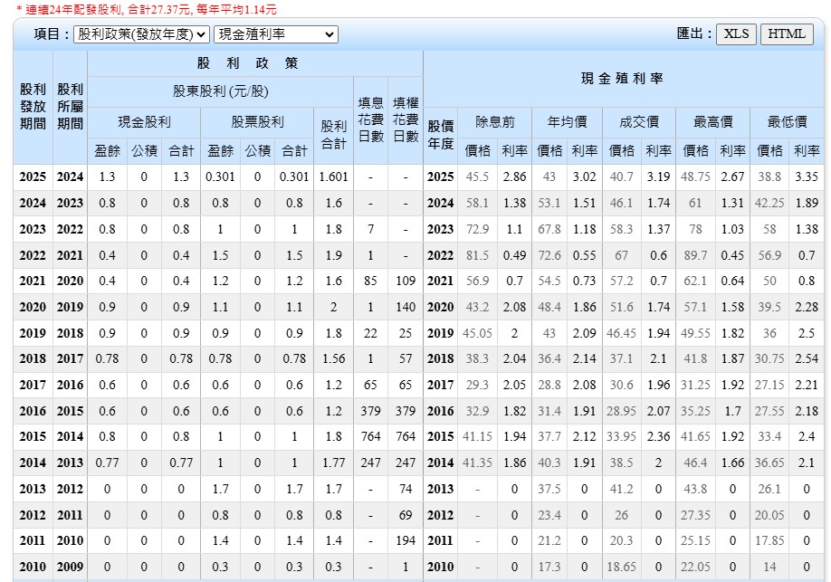
Task: Select the 股東股利(元/股) header cell
Action: (220, 91)
